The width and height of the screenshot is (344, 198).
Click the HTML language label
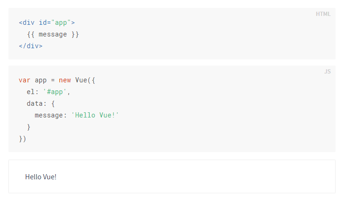(x=323, y=14)
